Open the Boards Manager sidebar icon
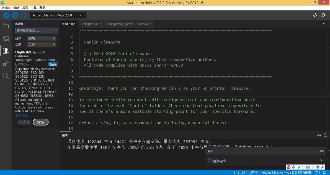The image size is (330, 175). 6,38
